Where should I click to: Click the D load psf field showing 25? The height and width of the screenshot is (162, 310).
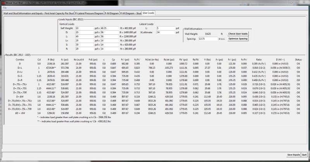[84, 32]
